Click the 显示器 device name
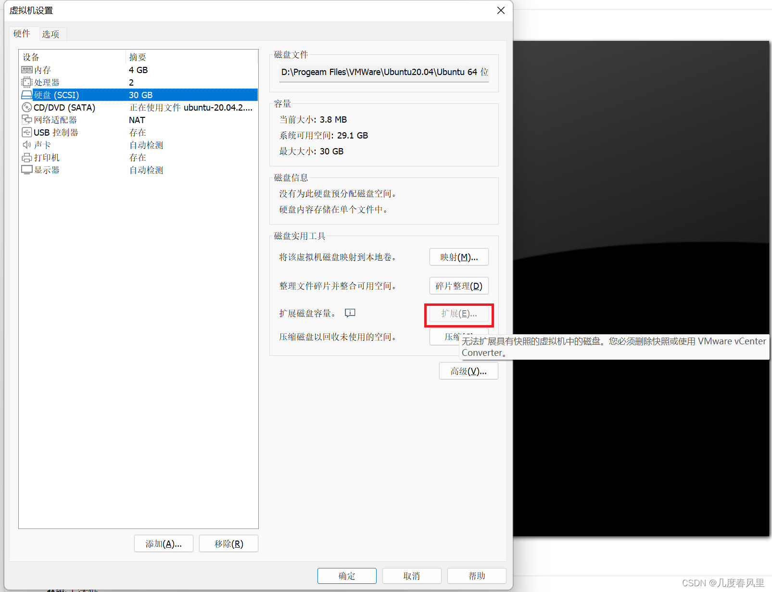The image size is (772, 592). [x=47, y=170]
